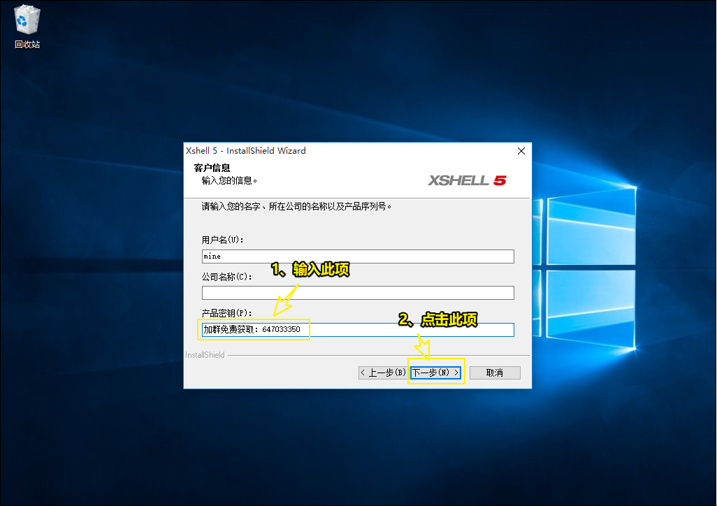The width and height of the screenshot is (717, 506).
Task: Click the 产品密钥(P): label
Action: tap(226, 313)
